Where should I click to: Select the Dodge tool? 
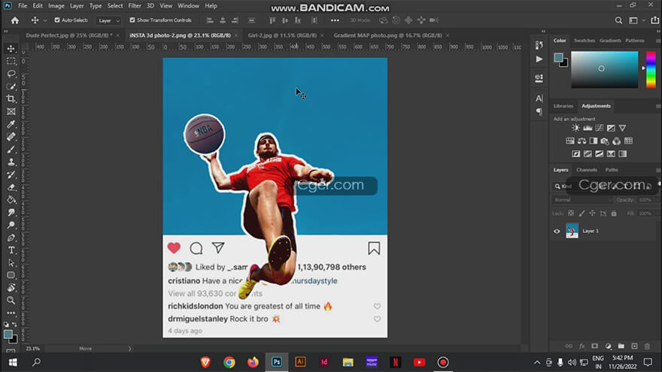click(x=11, y=225)
